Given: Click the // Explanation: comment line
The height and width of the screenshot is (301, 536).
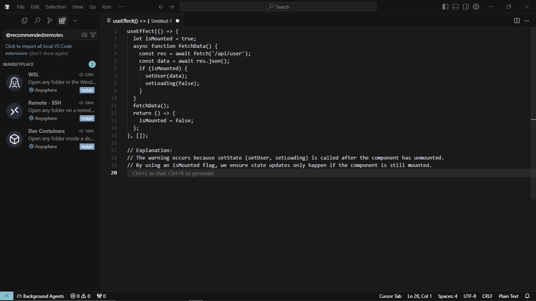Looking at the screenshot, I should [149, 150].
